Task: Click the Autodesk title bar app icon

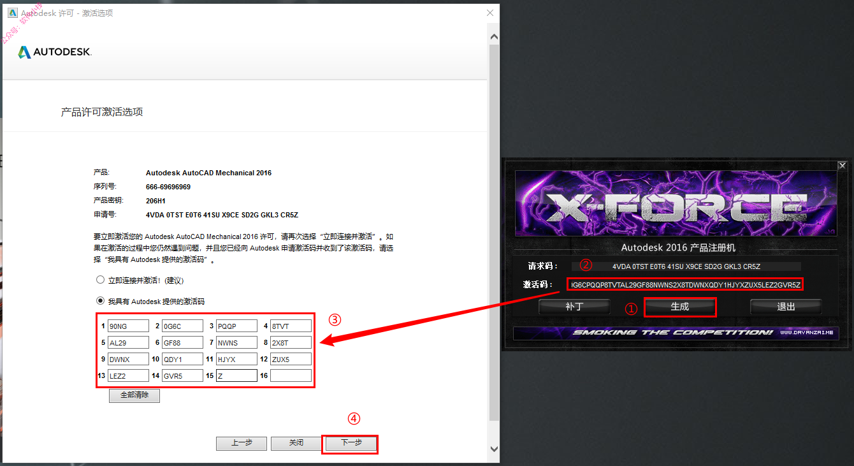Action: (x=12, y=13)
